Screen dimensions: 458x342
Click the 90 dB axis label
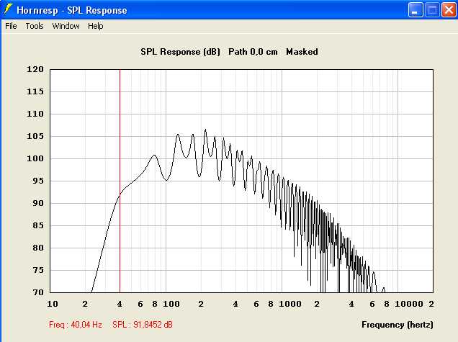38,203
